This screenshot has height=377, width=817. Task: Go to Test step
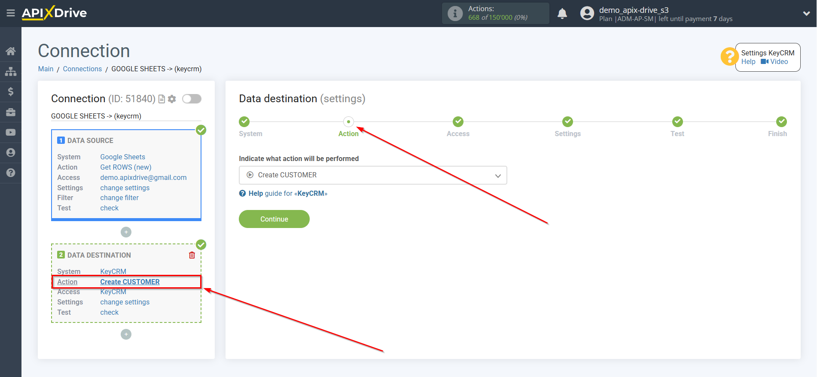[677, 122]
